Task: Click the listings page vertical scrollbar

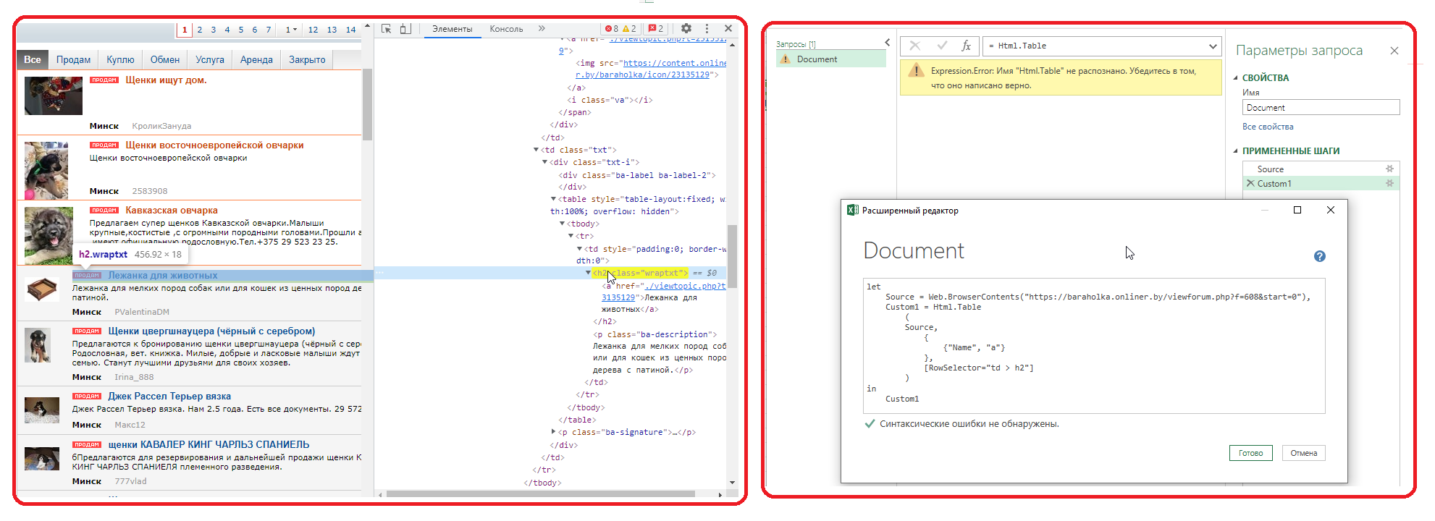Action: [x=367, y=104]
